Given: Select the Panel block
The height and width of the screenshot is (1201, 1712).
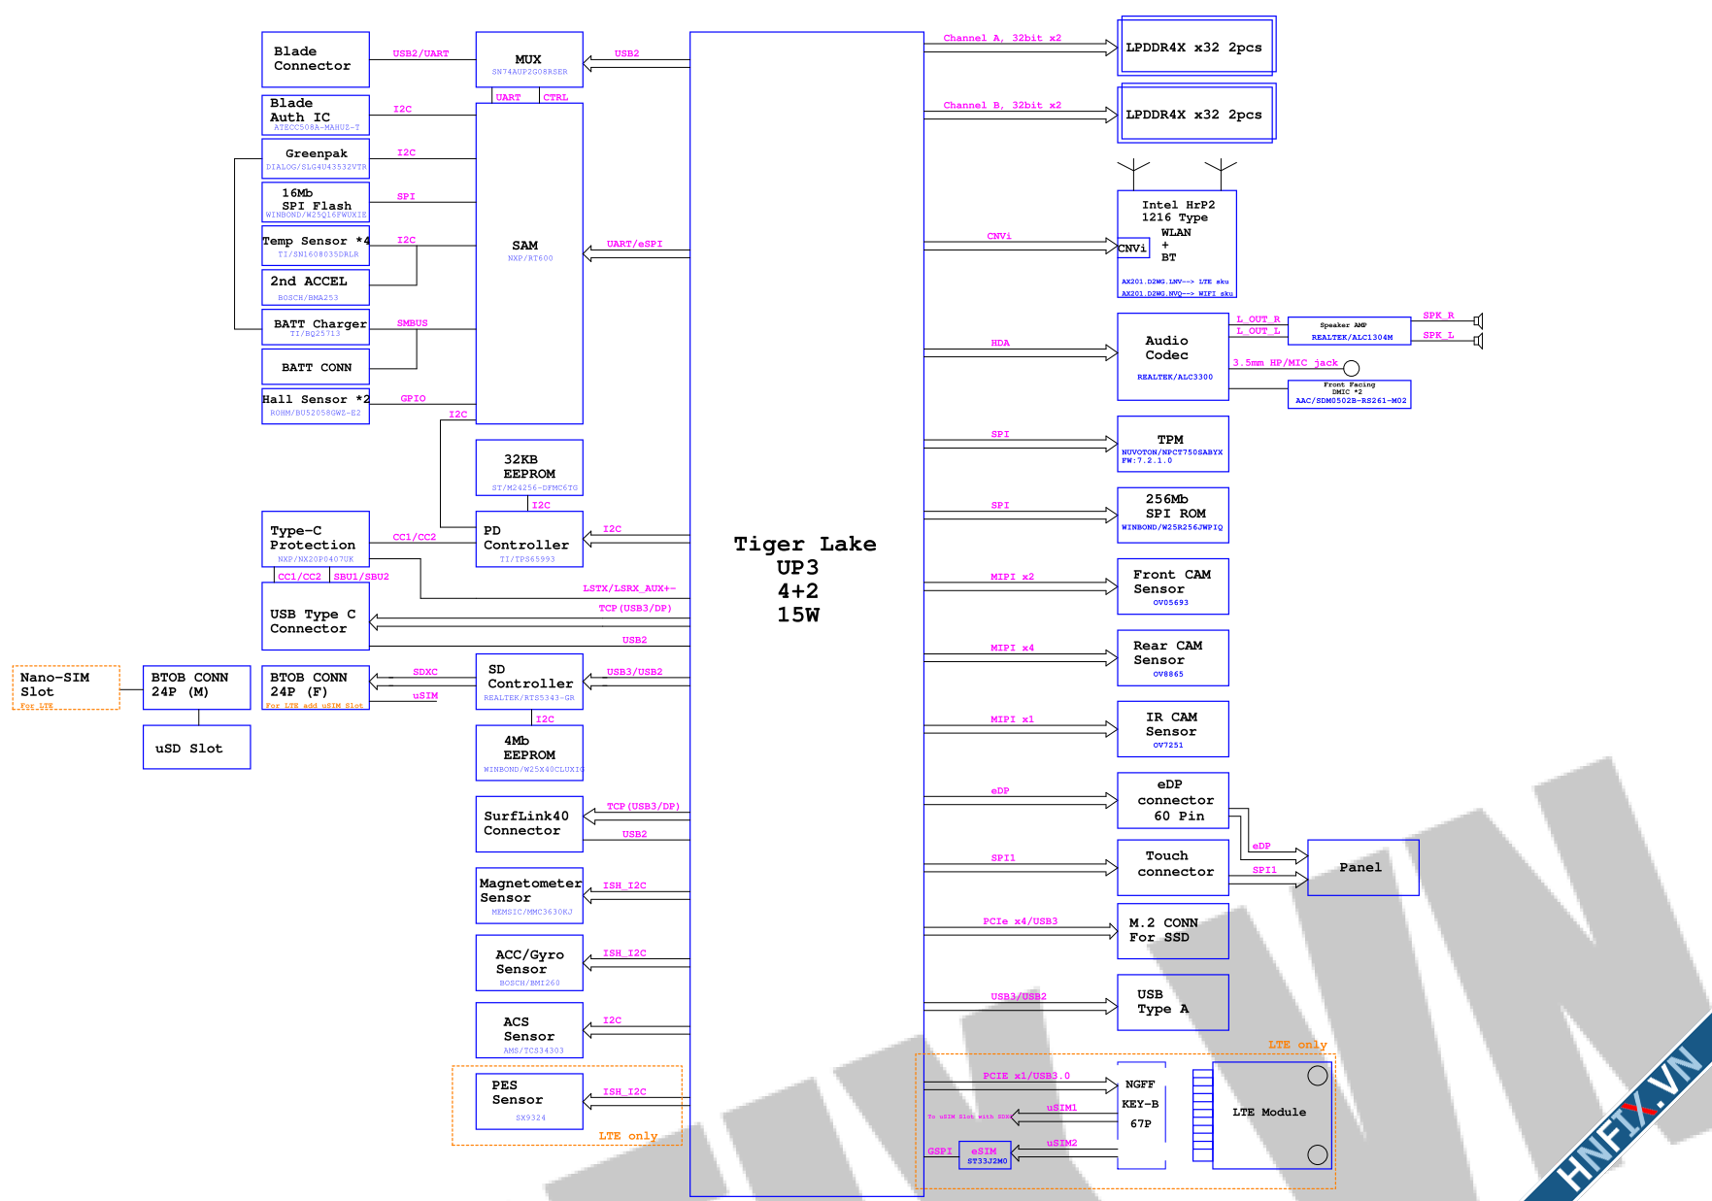Looking at the screenshot, I should click(1362, 867).
